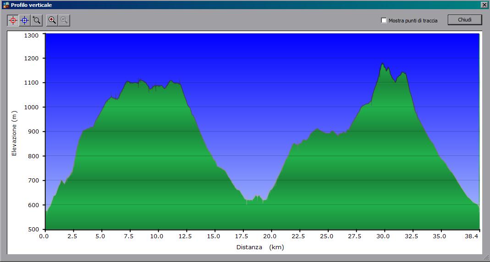Image resolution: width=490 pixels, height=262 pixels.
Task: Click the valley low point near 18 km
Action: [247, 202]
